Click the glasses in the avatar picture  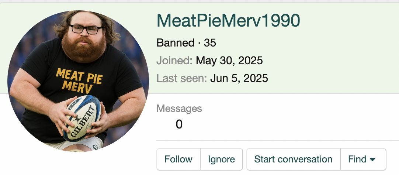click(86, 29)
